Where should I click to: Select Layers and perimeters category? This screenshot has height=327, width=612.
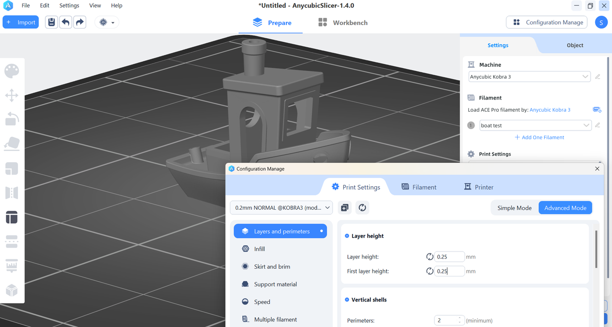[280, 231]
